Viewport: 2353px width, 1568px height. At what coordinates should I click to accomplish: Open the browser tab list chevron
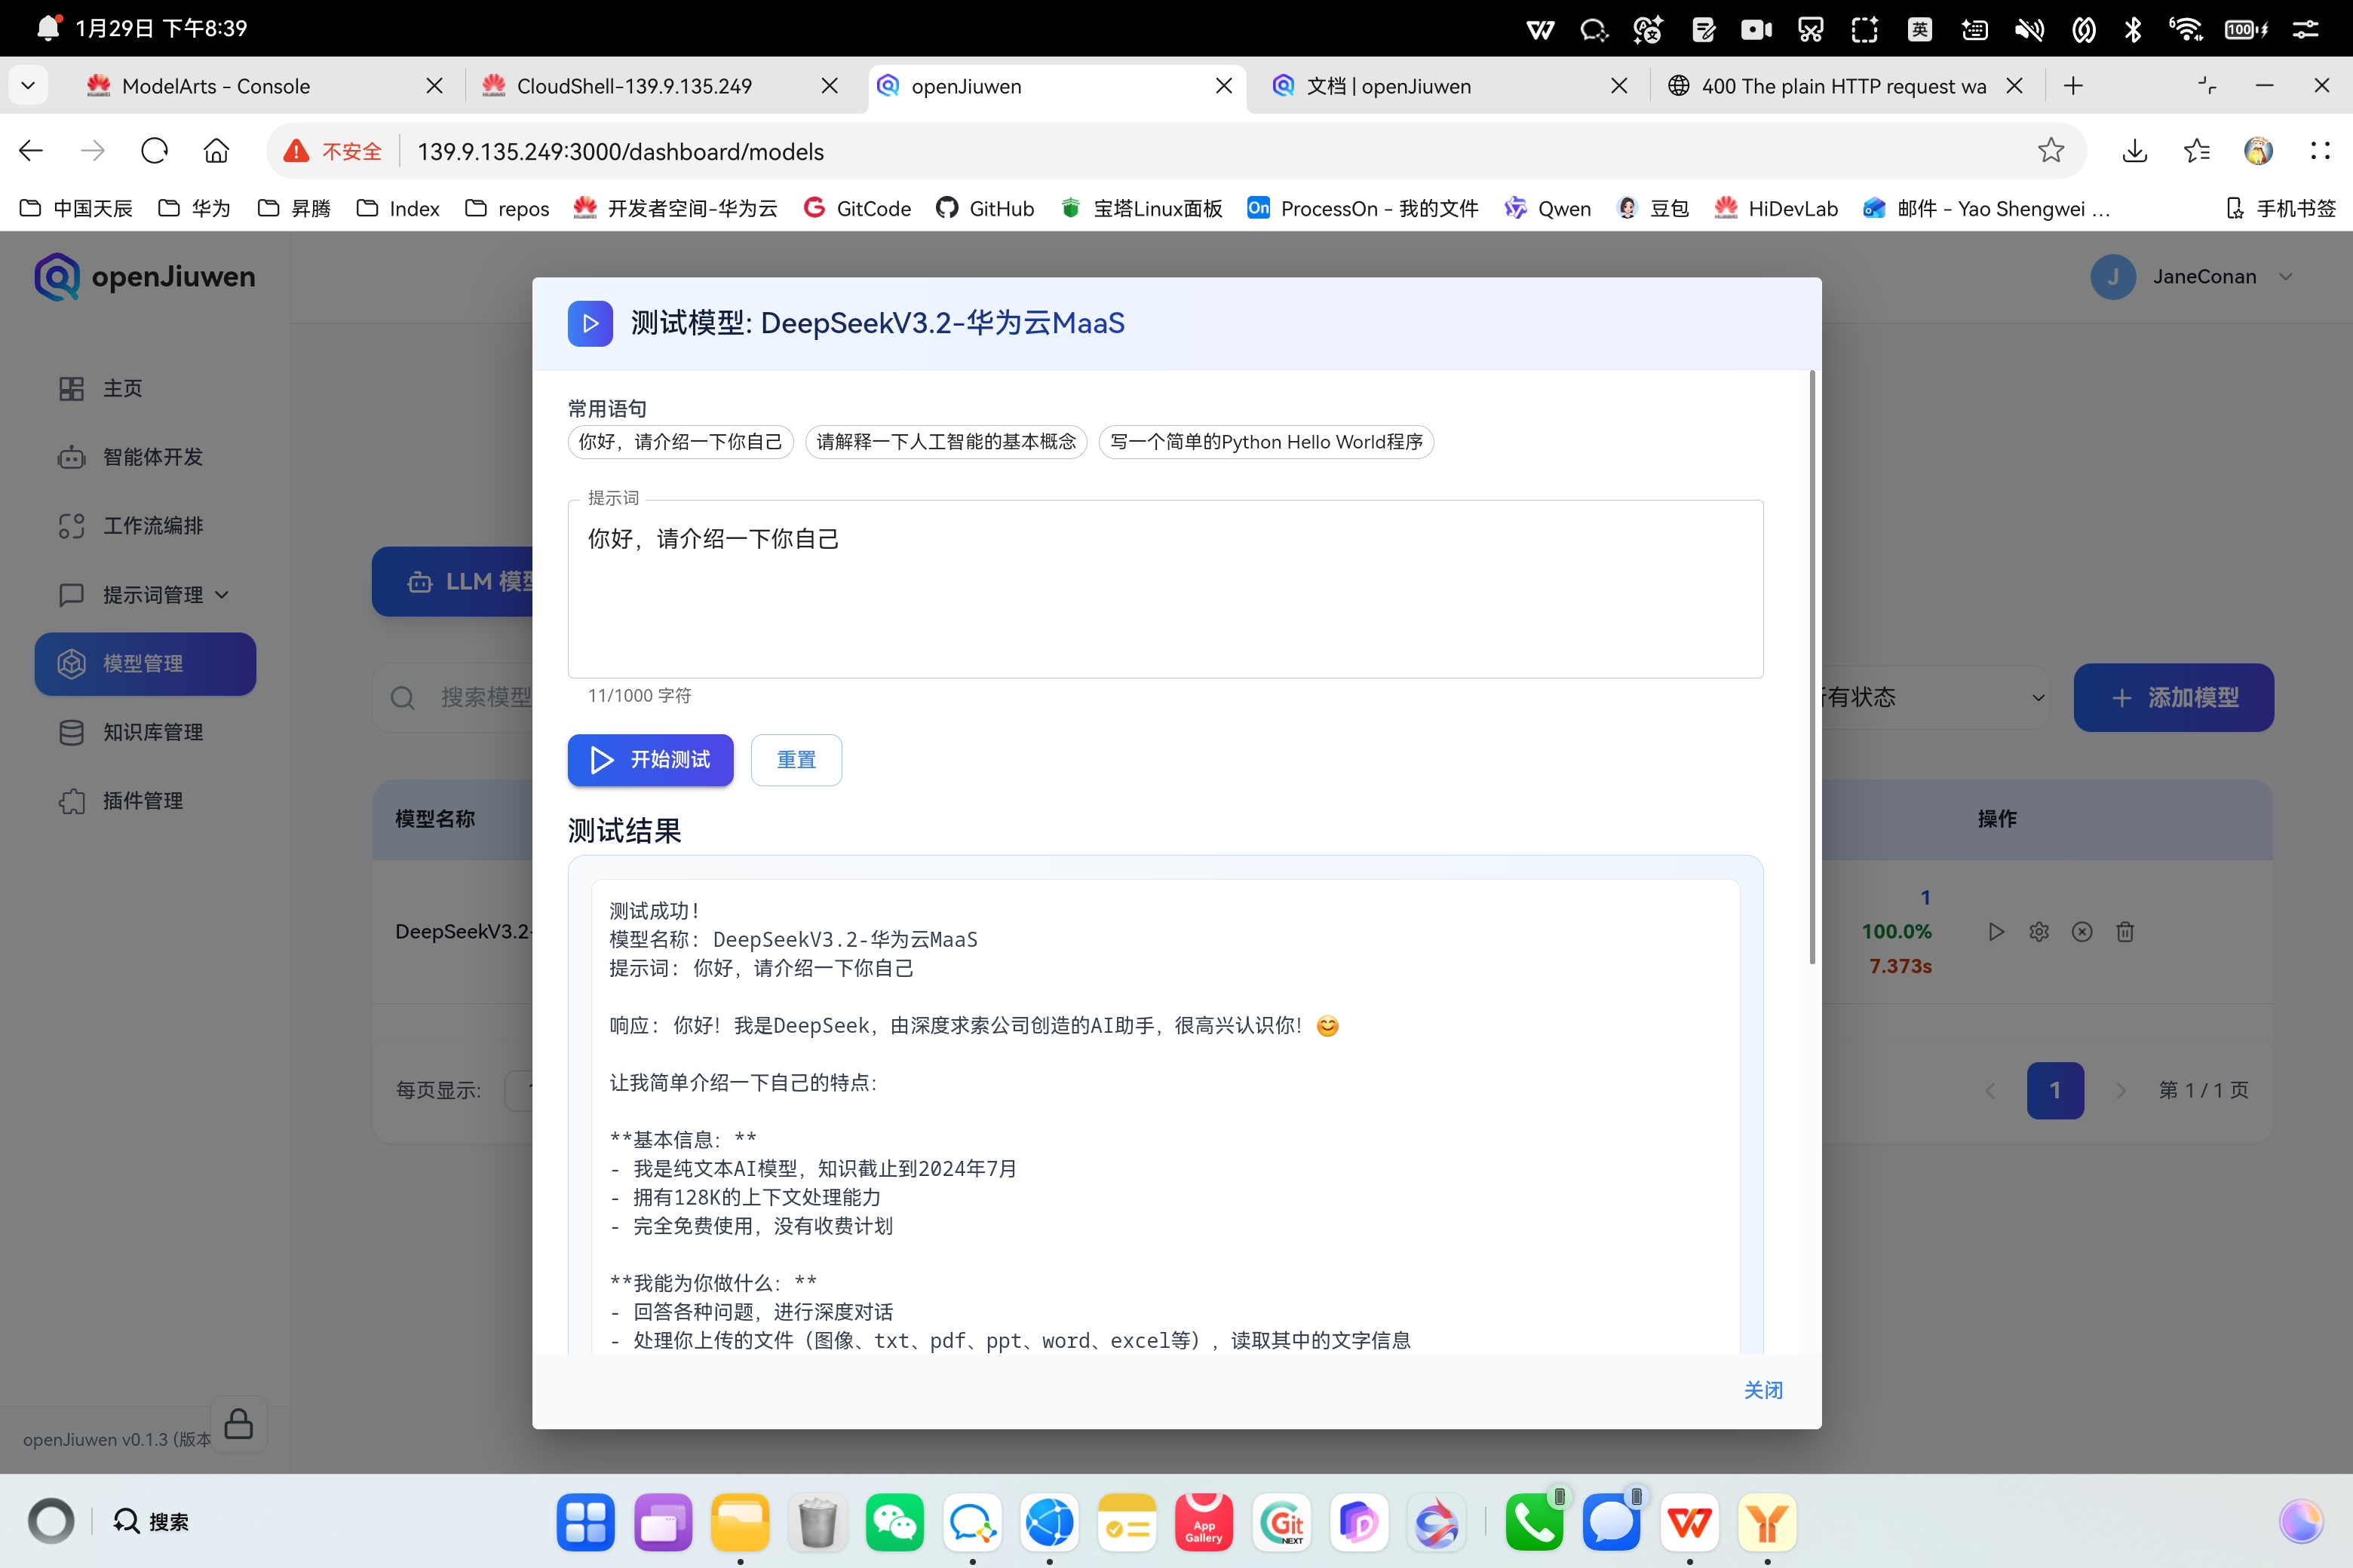tap(28, 86)
